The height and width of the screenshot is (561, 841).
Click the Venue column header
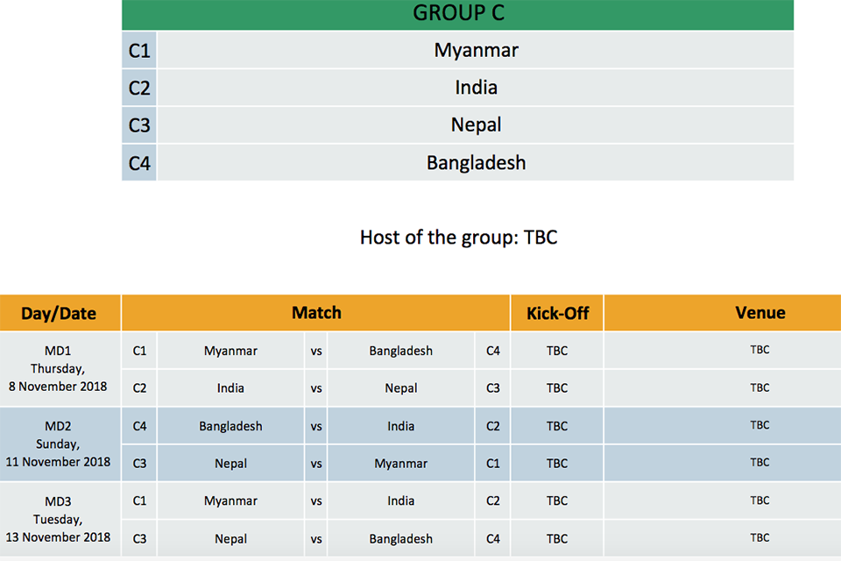[x=723, y=313]
